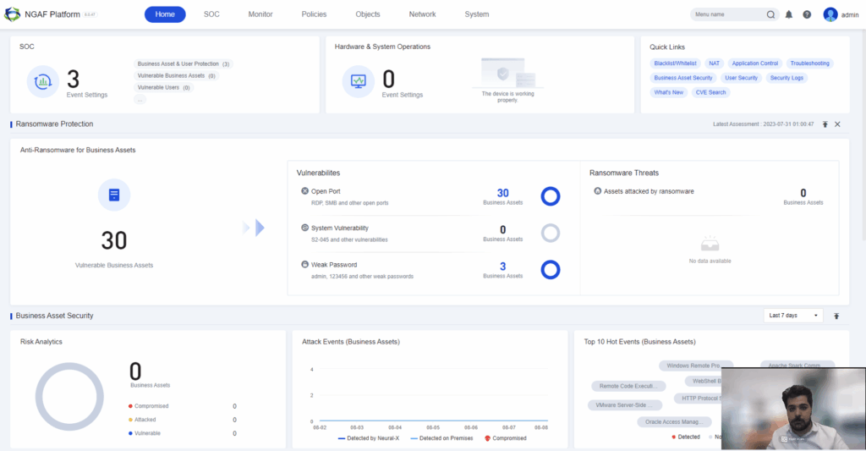
Task: Click the hardware monitor icon
Action: point(359,82)
